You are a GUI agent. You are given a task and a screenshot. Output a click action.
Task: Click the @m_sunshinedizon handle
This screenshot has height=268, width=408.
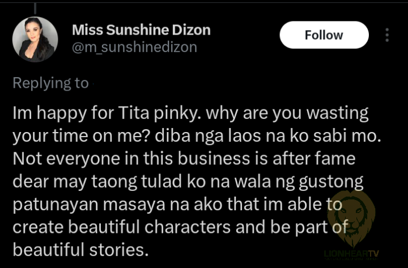tap(134, 48)
